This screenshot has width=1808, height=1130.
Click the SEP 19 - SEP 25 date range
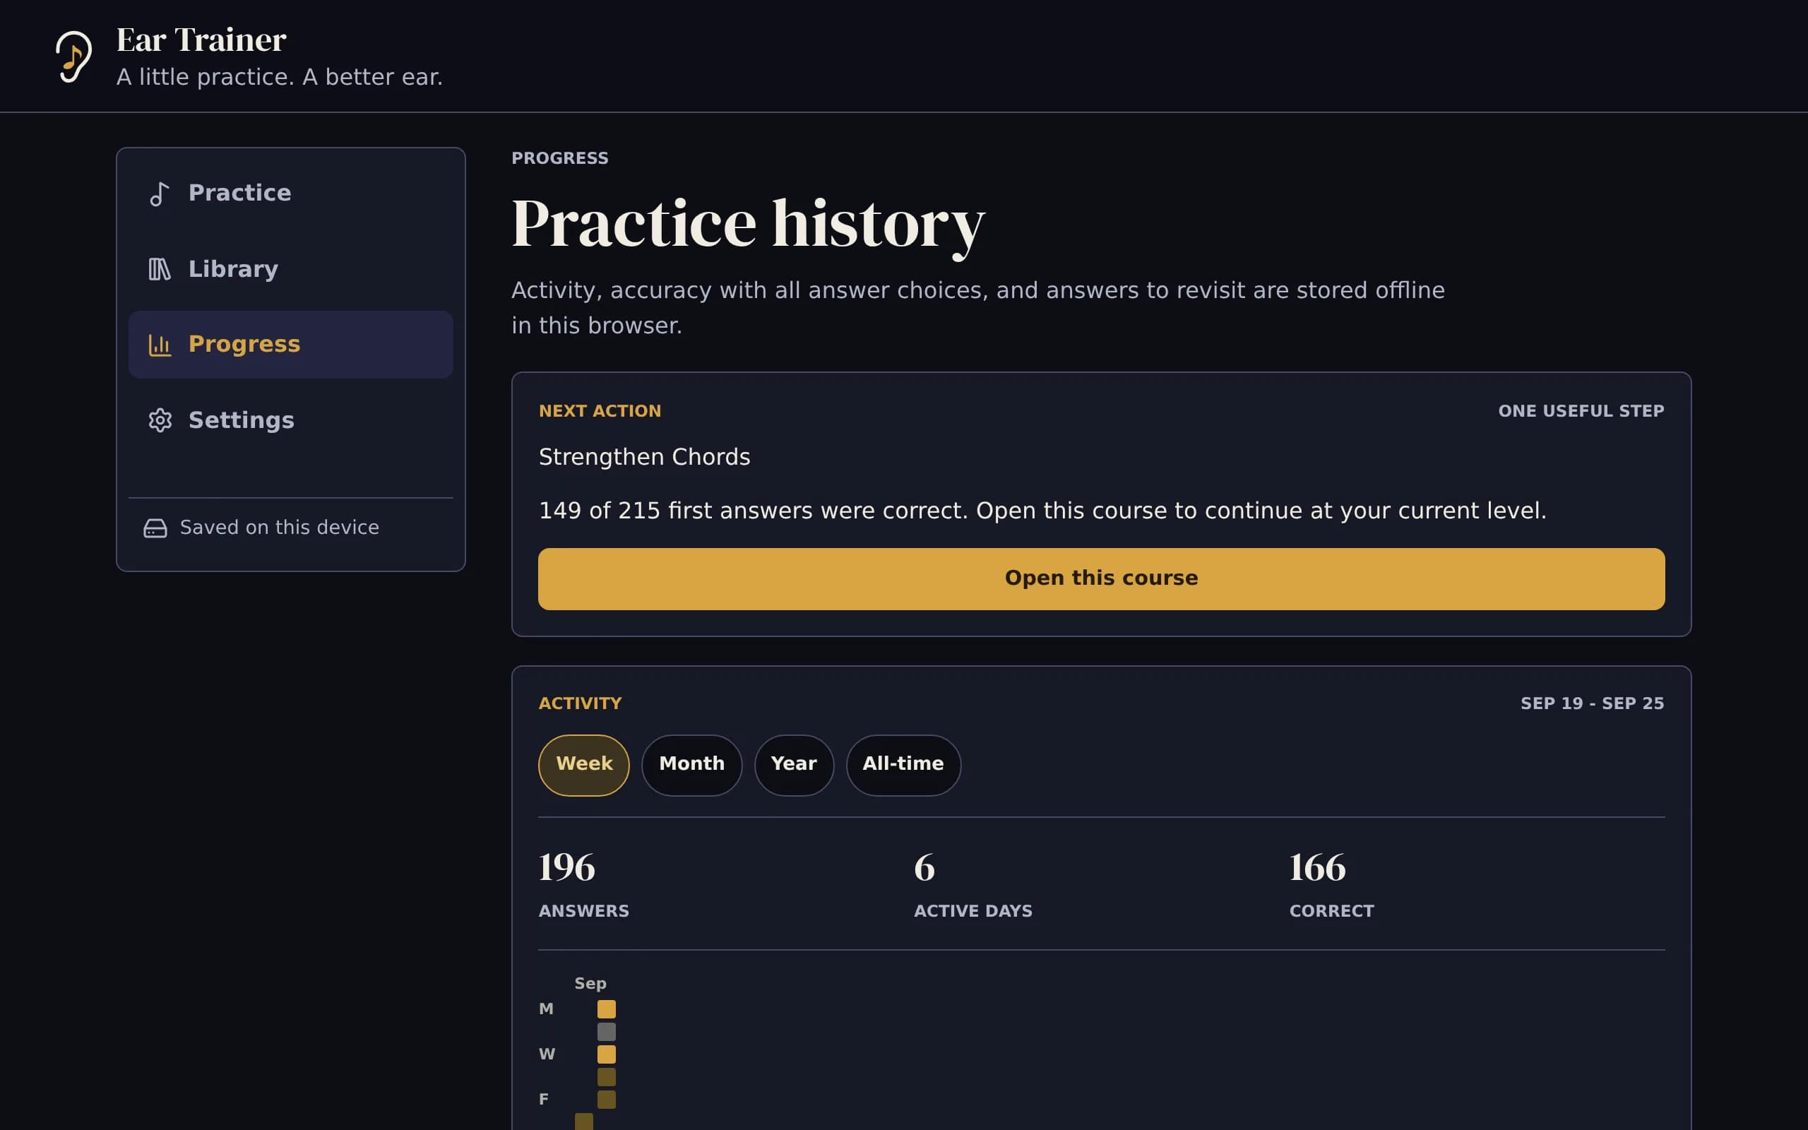pyautogui.click(x=1592, y=703)
